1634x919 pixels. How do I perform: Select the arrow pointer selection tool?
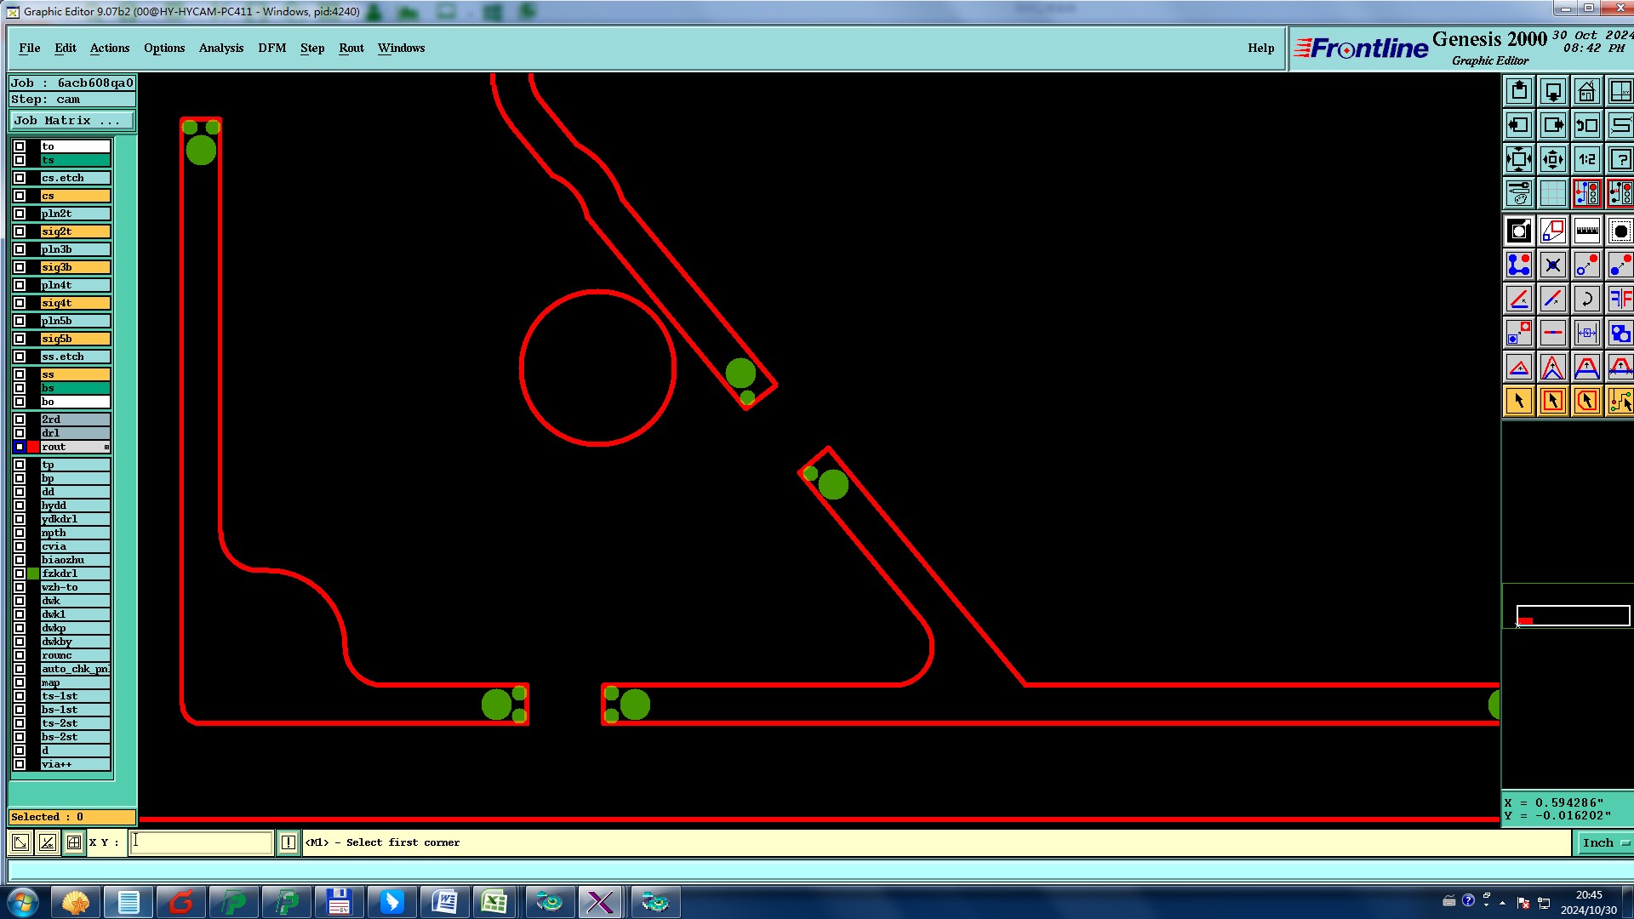1518,401
